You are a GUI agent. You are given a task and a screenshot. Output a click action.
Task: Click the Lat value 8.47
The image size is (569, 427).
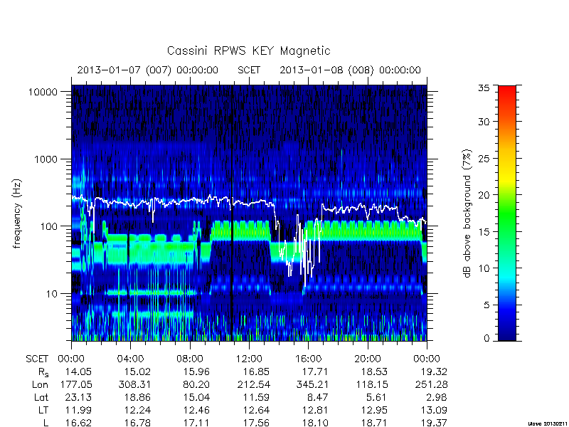[x=318, y=397]
